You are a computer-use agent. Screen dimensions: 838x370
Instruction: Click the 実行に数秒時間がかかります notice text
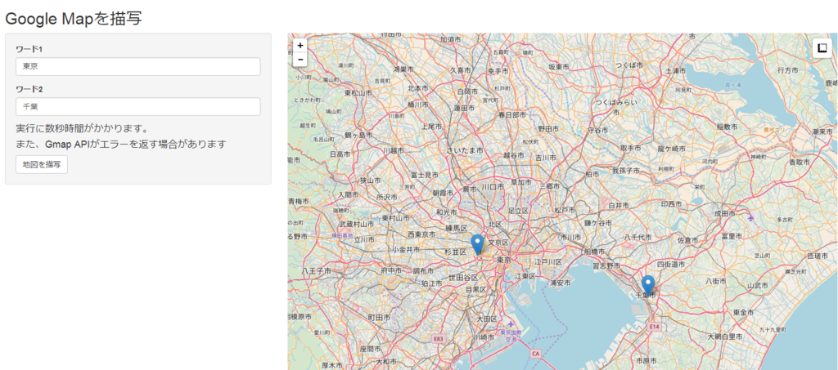pyautogui.click(x=81, y=128)
